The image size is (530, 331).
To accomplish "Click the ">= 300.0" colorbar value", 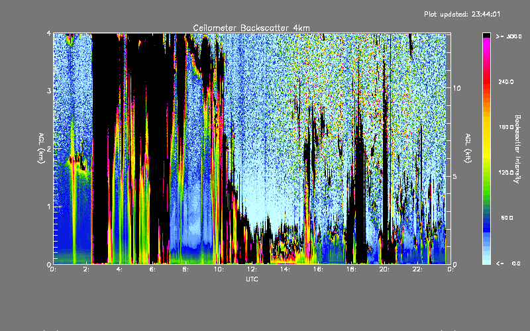I will click(509, 36).
